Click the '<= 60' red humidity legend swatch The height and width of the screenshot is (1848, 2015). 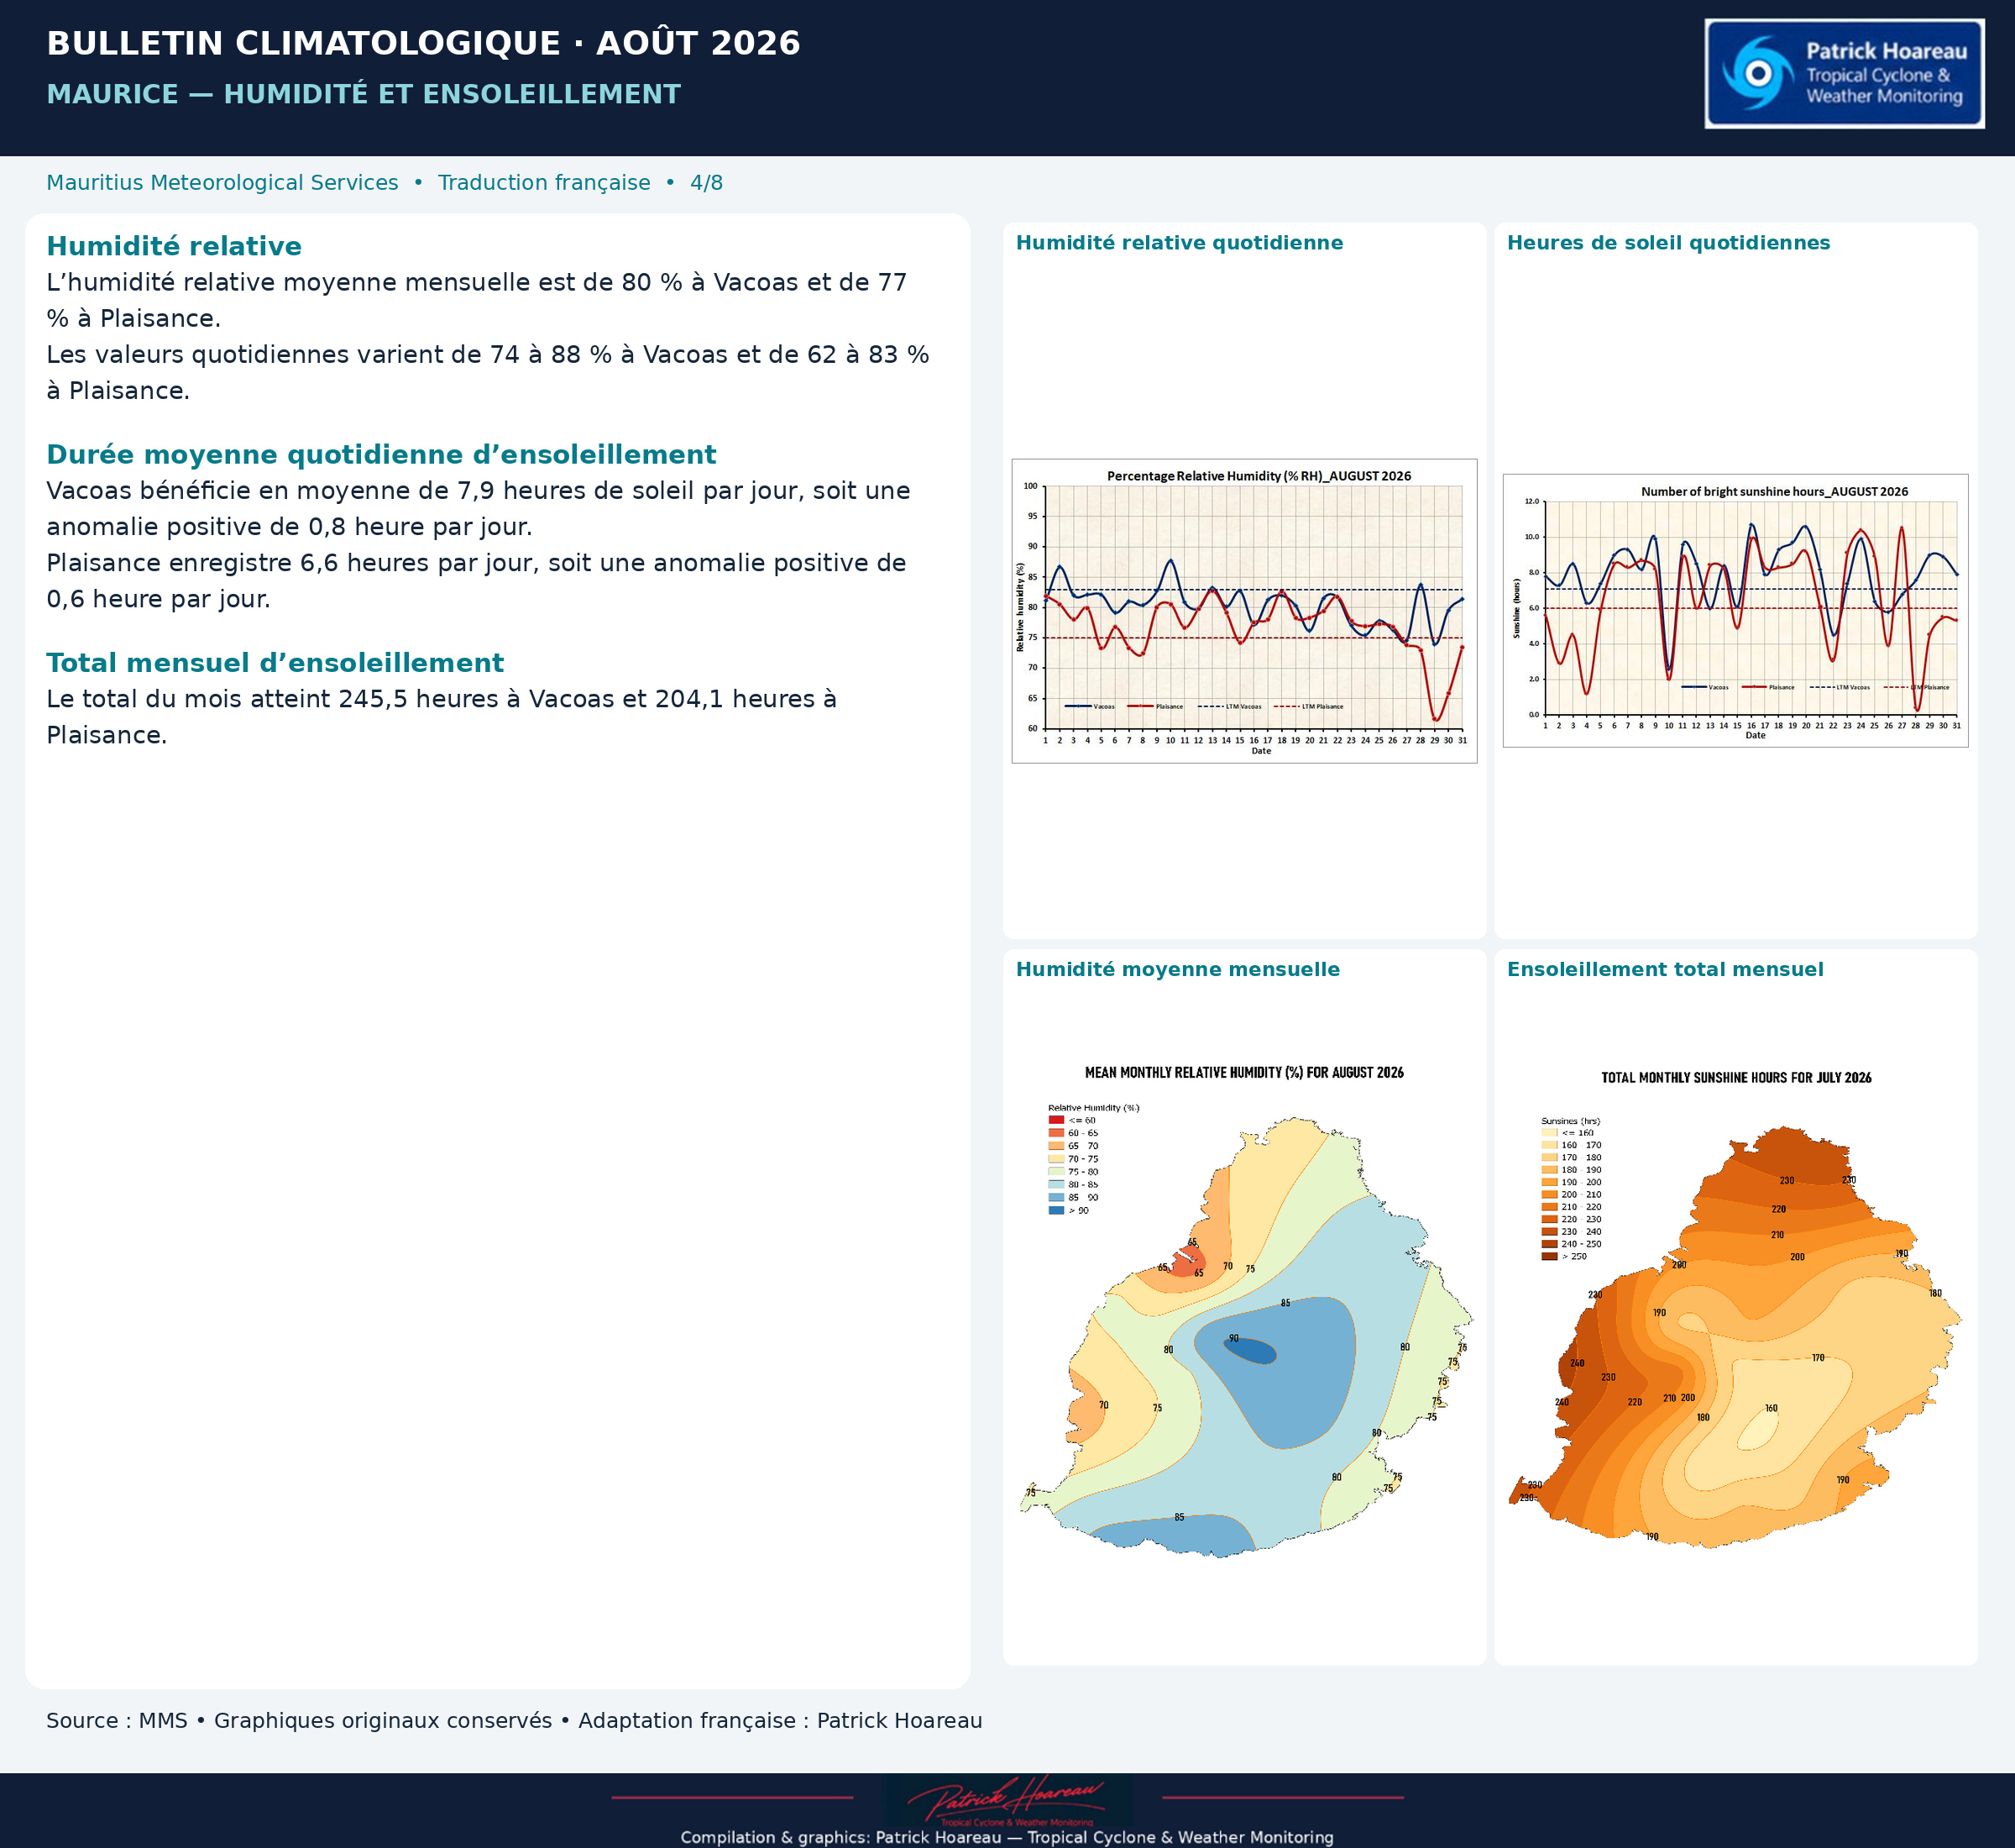[x=1055, y=1120]
